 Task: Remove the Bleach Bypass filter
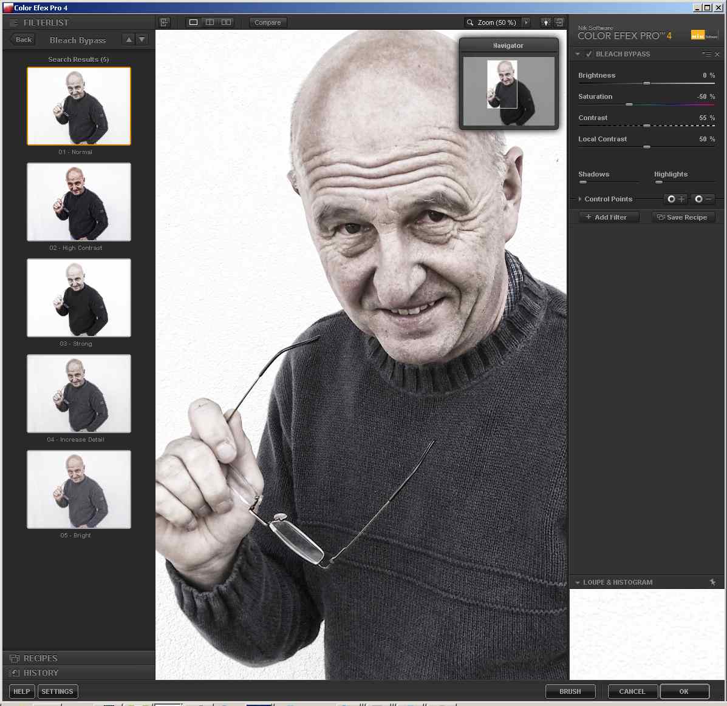717,55
